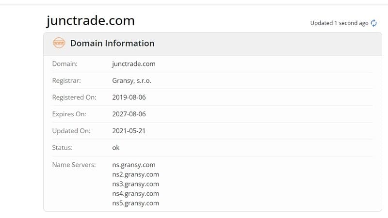The image size is (388, 218).
Task: Click registered date 2019-08-06
Action: click(x=129, y=97)
